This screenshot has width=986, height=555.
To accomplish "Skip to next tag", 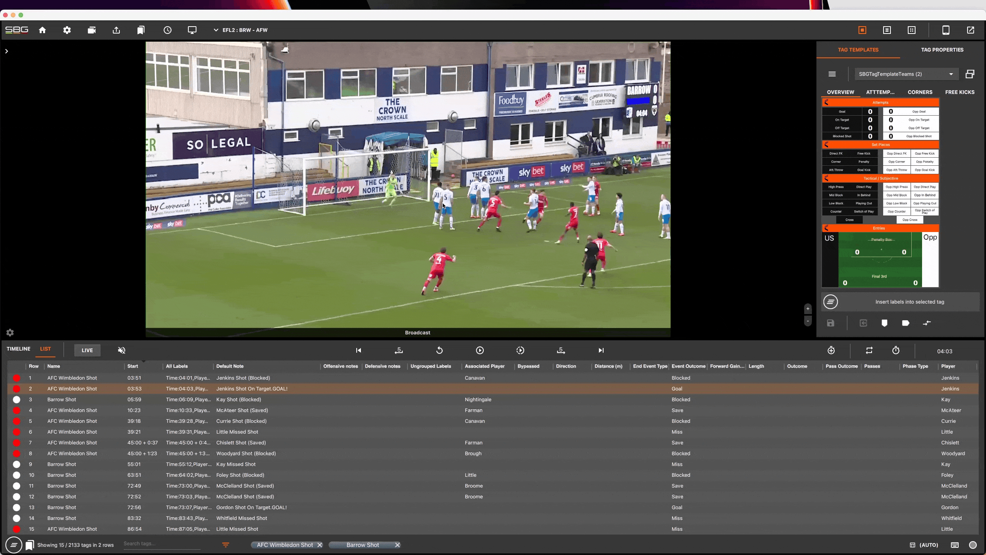I will point(601,350).
